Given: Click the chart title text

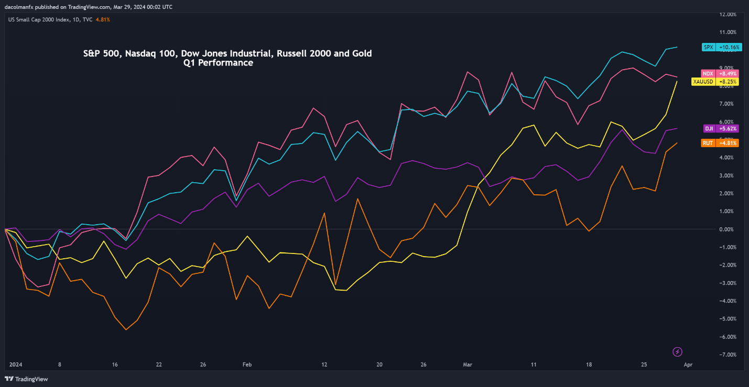Looking at the screenshot, I should point(227,53).
